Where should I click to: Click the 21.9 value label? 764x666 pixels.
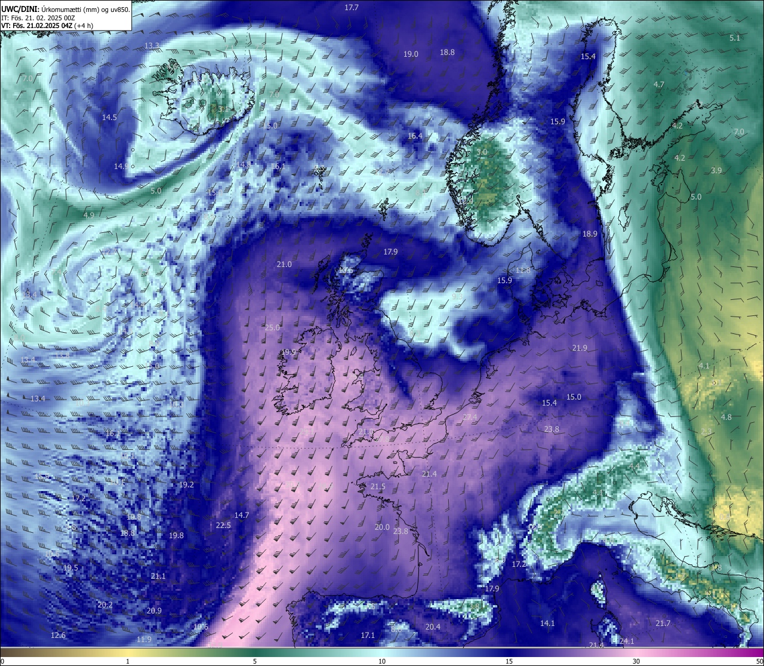(x=580, y=348)
